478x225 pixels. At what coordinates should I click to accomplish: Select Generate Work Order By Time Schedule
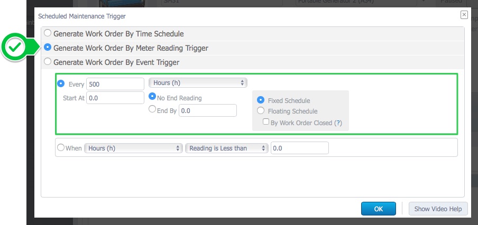[48, 33]
